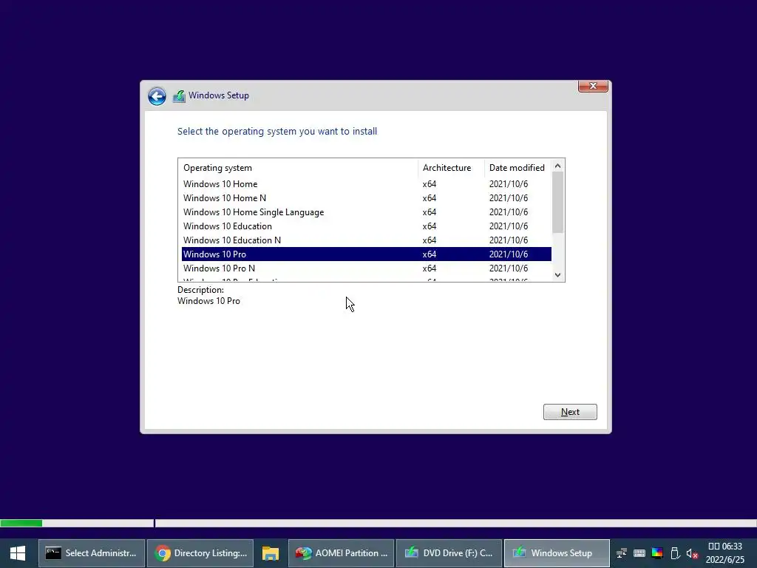Select Windows 10 Home N edition
The width and height of the screenshot is (757, 568).
(x=367, y=198)
